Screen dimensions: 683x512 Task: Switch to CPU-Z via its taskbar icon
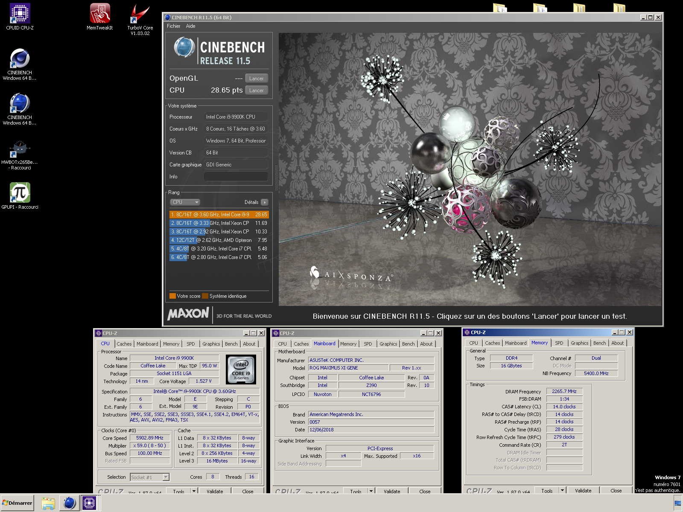(x=89, y=503)
